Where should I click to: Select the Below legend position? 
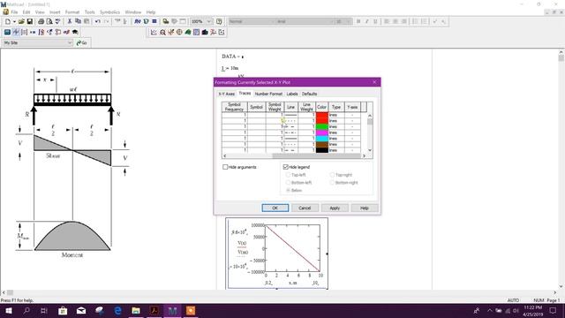click(x=289, y=190)
